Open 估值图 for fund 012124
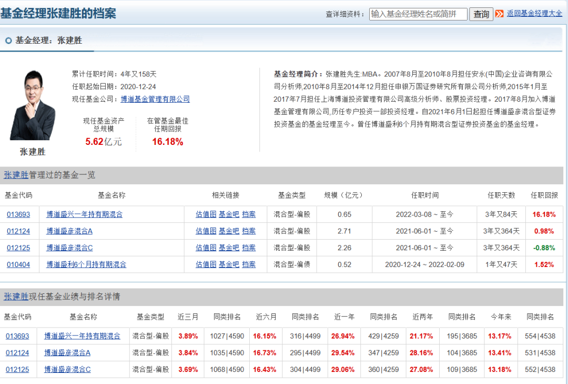 click(x=206, y=231)
